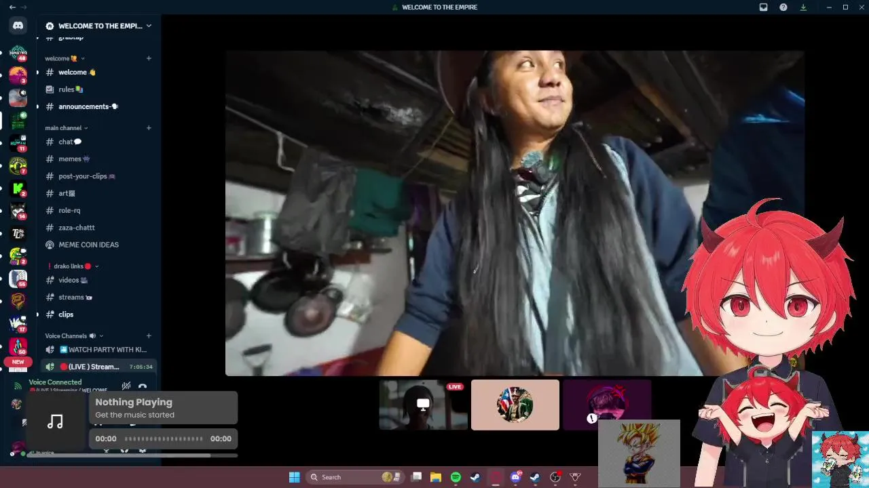Open the chat channel
This screenshot has width=869, height=488.
point(99,142)
